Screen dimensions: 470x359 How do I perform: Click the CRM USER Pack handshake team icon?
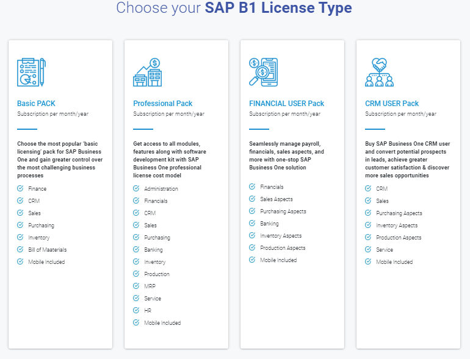click(x=380, y=72)
